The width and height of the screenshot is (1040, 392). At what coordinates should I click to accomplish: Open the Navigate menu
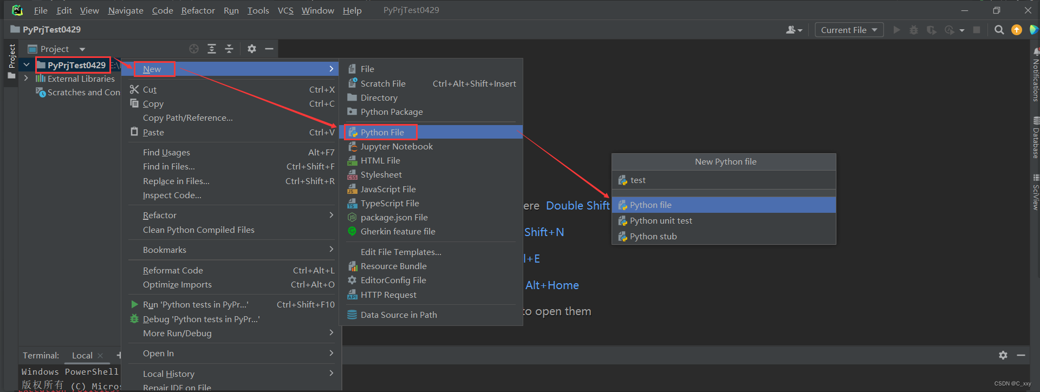click(x=126, y=10)
